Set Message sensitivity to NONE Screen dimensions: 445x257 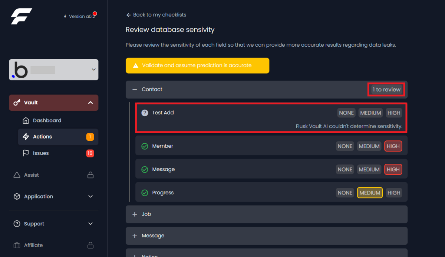pos(345,169)
